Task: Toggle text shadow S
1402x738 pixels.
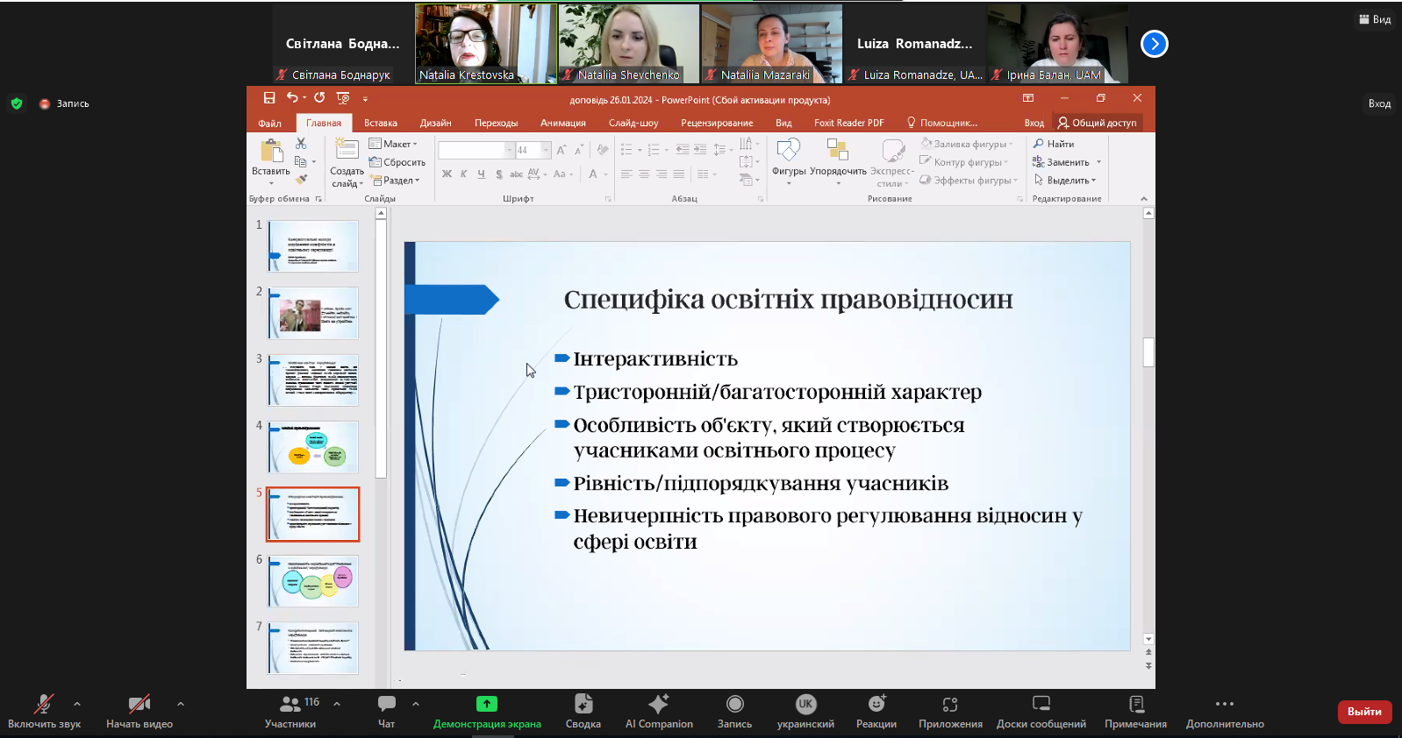Action: 499,174
